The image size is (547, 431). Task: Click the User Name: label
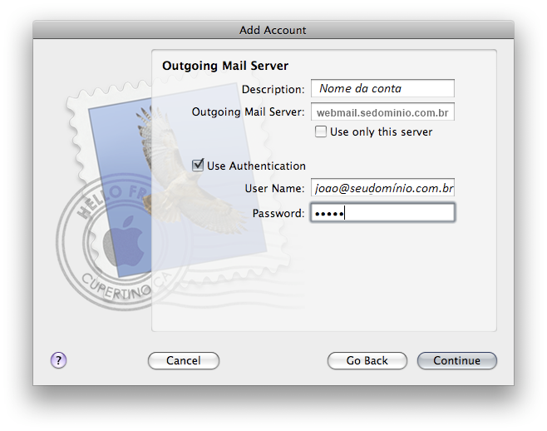[x=274, y=189]
